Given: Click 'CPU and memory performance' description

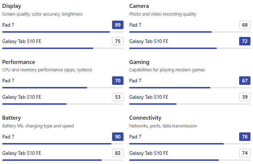Looking at the screenshot, I should coord(47,70).
